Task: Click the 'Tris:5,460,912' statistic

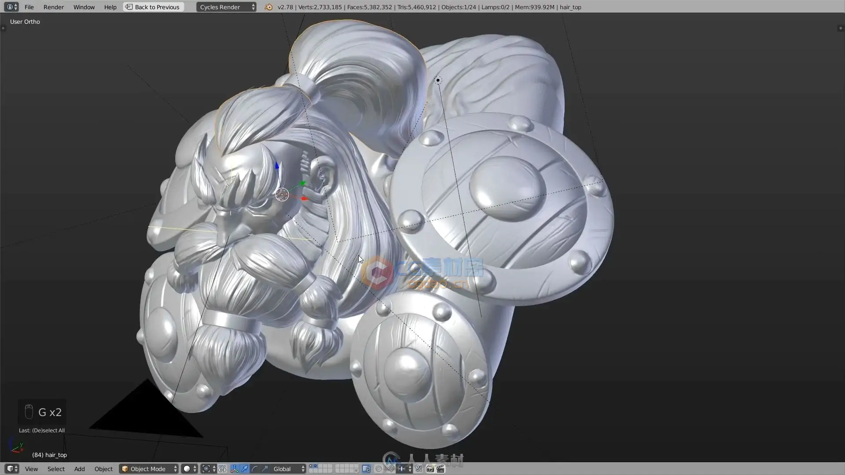Action: point(416,7)
